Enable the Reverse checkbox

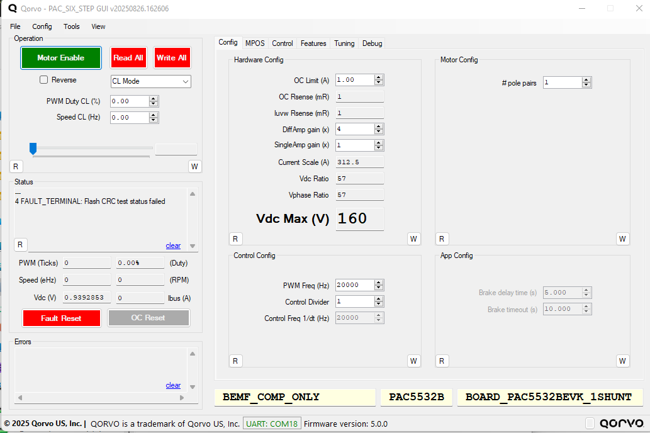click(x=44, y=80)
